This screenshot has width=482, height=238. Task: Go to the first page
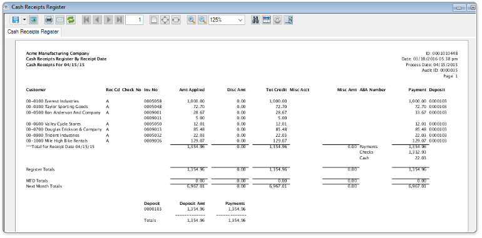(86, 20)
